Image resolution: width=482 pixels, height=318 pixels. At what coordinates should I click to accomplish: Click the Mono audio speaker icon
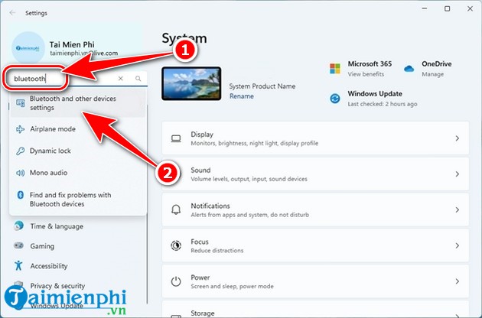point(21,173)
